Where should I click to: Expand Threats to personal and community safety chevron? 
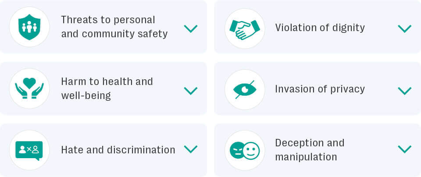tap(190, 29)
